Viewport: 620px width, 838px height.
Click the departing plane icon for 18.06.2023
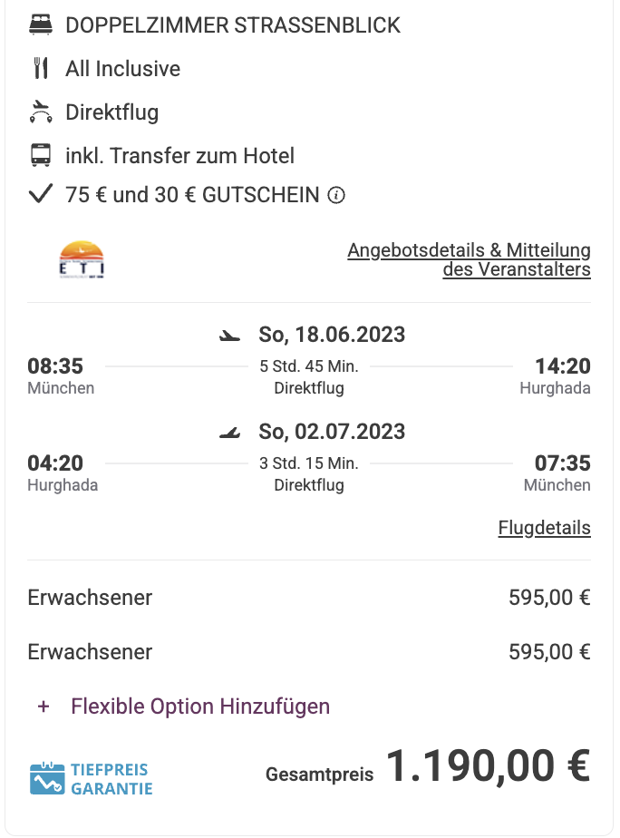pyautogui.click(x=229, y=336)
